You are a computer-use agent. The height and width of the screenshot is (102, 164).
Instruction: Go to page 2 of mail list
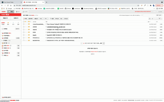[x=85, y=43]
